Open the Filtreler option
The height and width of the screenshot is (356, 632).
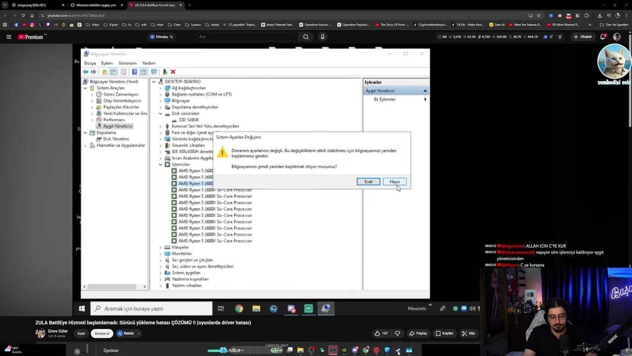(162, 37)
